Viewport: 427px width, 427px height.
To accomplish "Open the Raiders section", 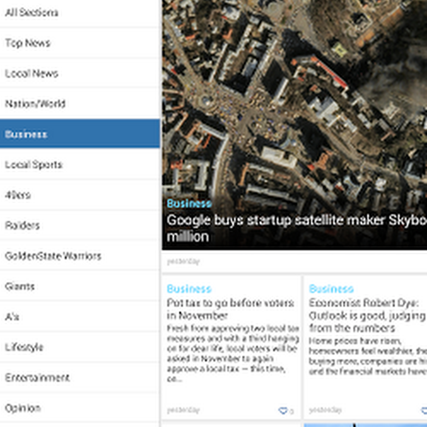I will click(80, 225).
